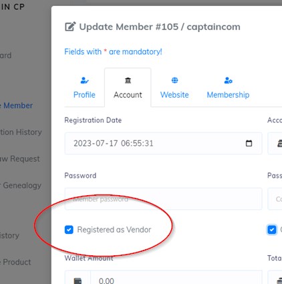This screenshot has height=284, width=282.
Task: Click the Profile tab user icon
Action: (84, 80)
